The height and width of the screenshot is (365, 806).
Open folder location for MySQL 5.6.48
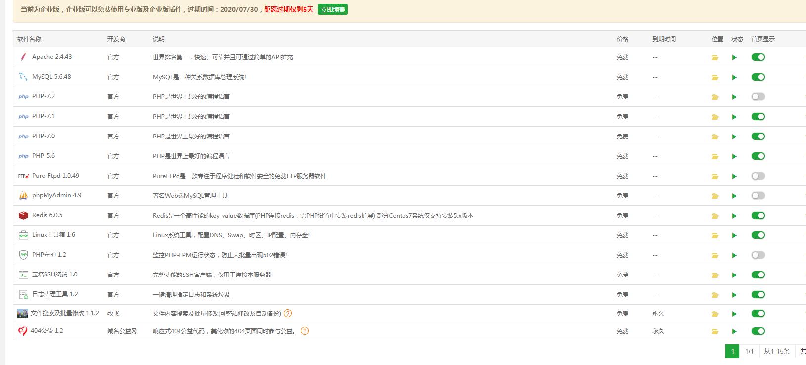(715, 77)
